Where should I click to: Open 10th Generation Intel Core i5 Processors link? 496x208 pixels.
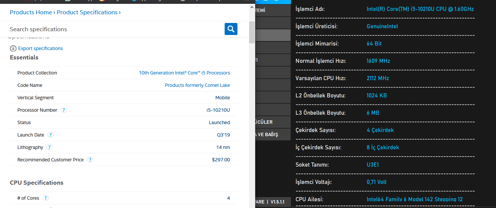pyautogui.click(x=184, y=73)
